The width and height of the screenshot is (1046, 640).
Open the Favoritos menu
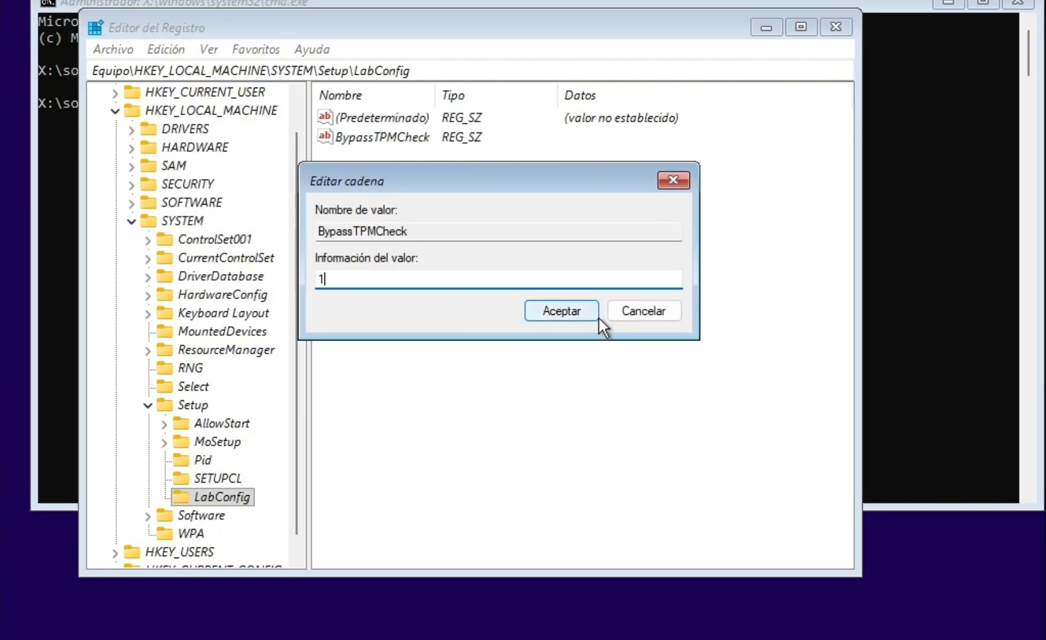pos(256,49)
